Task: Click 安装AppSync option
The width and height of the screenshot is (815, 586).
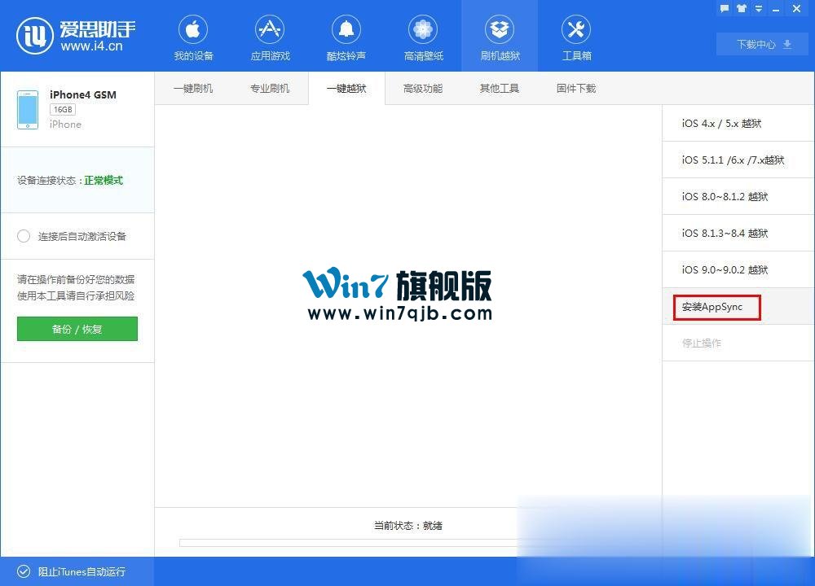Action: (738, 307)
